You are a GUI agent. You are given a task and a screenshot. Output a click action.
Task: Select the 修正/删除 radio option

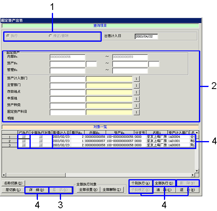[50, 36]
